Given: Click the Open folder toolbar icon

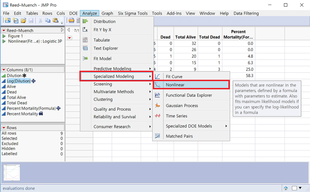Looking at the screenshot, I should [x=23, y=20].
